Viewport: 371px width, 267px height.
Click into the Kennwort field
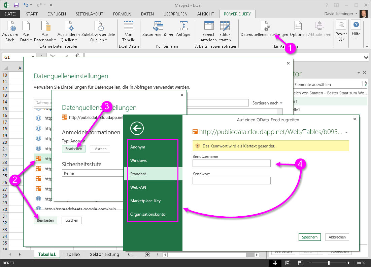(x=231, y=181)
